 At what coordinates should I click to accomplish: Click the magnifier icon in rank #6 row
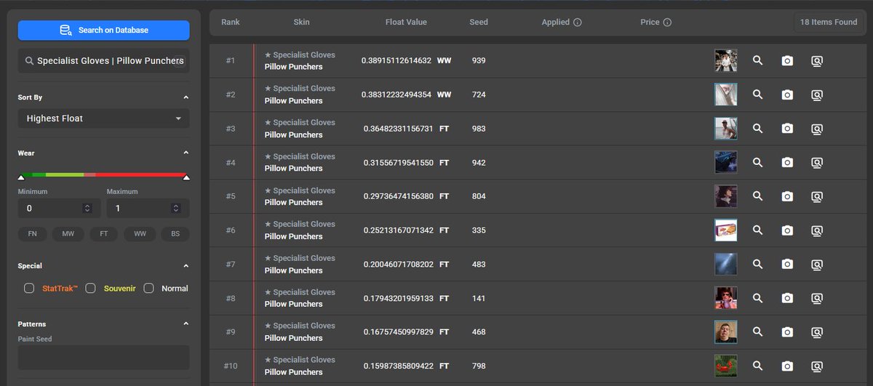(x=757, y=230)
